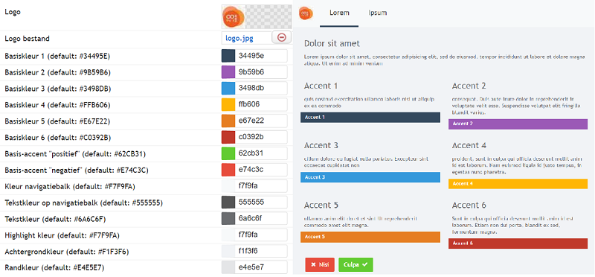Viewport: 595px width, 277px height.
Task: Pick the yellow Basiskleur 4 color swatch
Action: click(x=228, y=104)
